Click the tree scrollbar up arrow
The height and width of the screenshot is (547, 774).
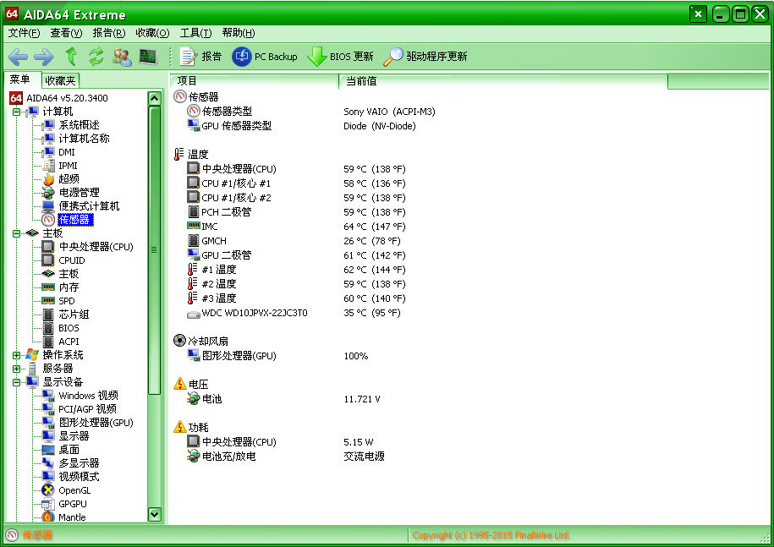coord(155,99)
